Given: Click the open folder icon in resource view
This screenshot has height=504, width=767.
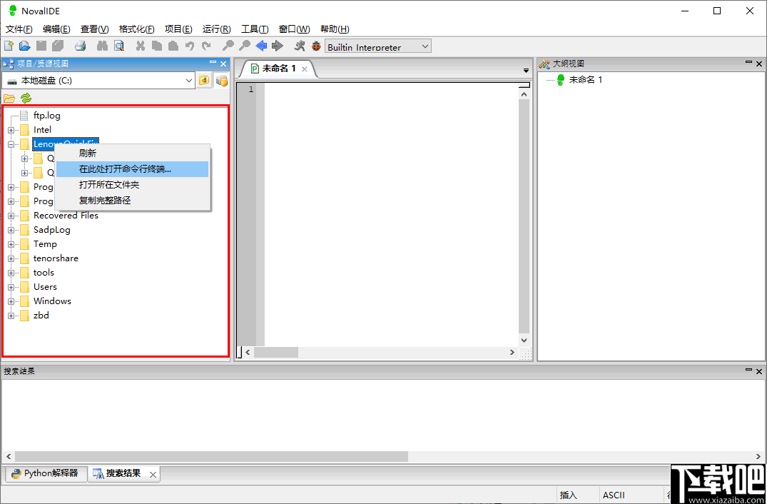Looking at the screenshot, I should click(x=9, y=98).
